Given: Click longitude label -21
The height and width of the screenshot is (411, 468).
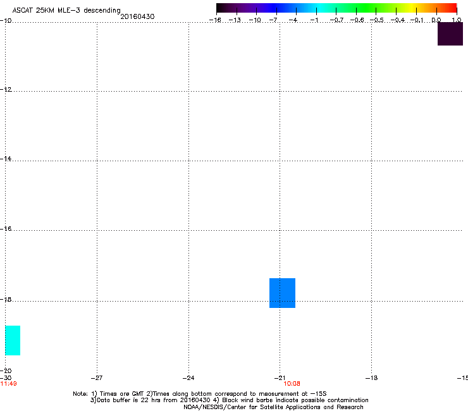Looking at the screenshot, I should (280, 378).
